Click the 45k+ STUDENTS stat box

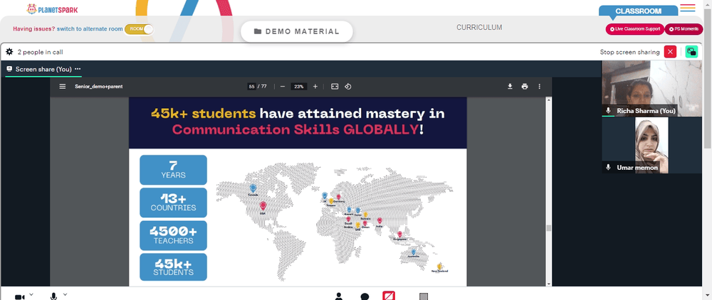(x=173, y=267)
